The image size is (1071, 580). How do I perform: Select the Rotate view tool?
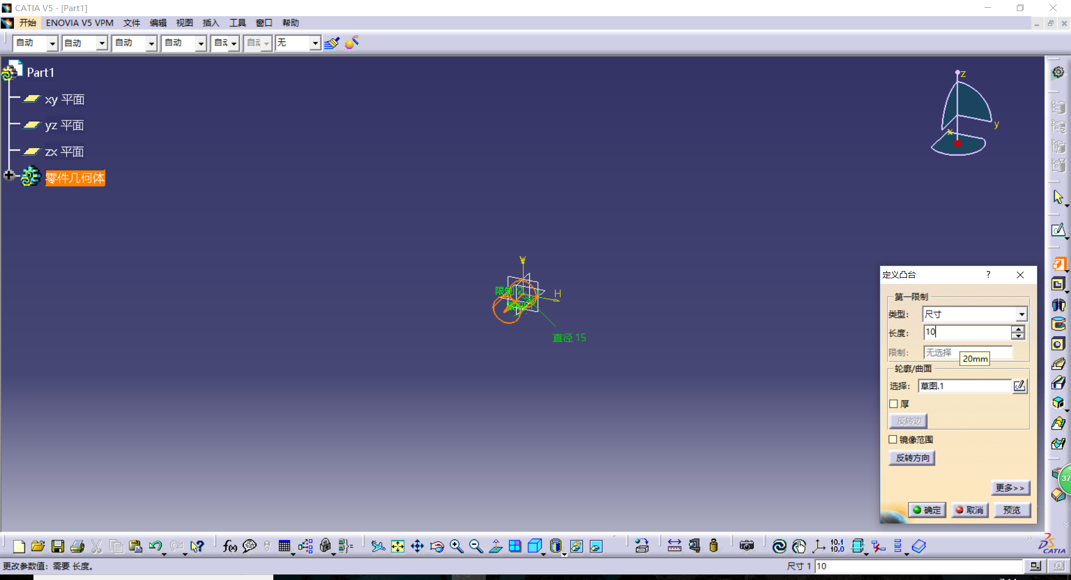pos(437,547)
